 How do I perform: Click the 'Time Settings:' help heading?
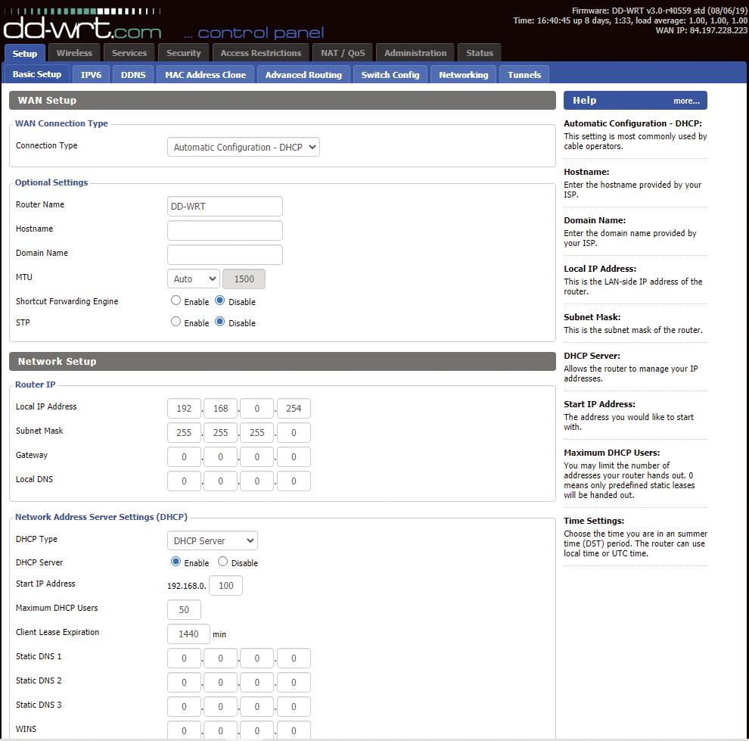[x=594, y=521]
